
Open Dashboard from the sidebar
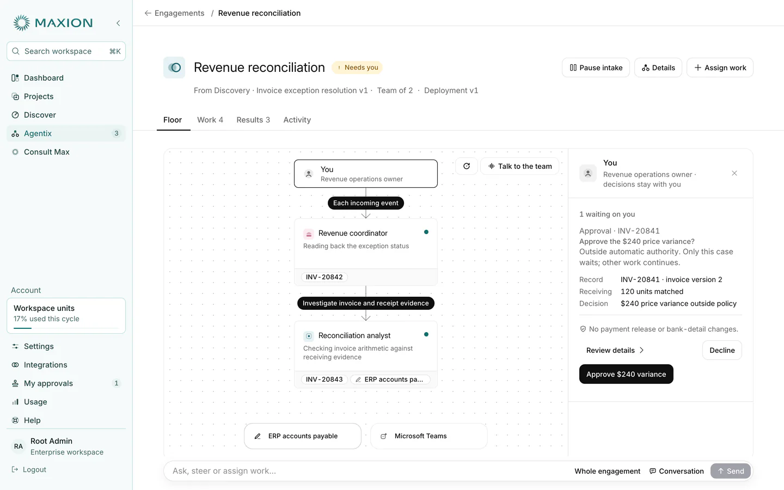pos(66,78)
